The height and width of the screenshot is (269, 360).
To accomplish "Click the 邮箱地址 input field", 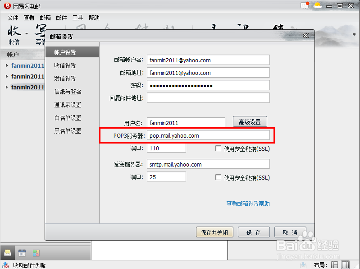I will [x=208, y=73].
